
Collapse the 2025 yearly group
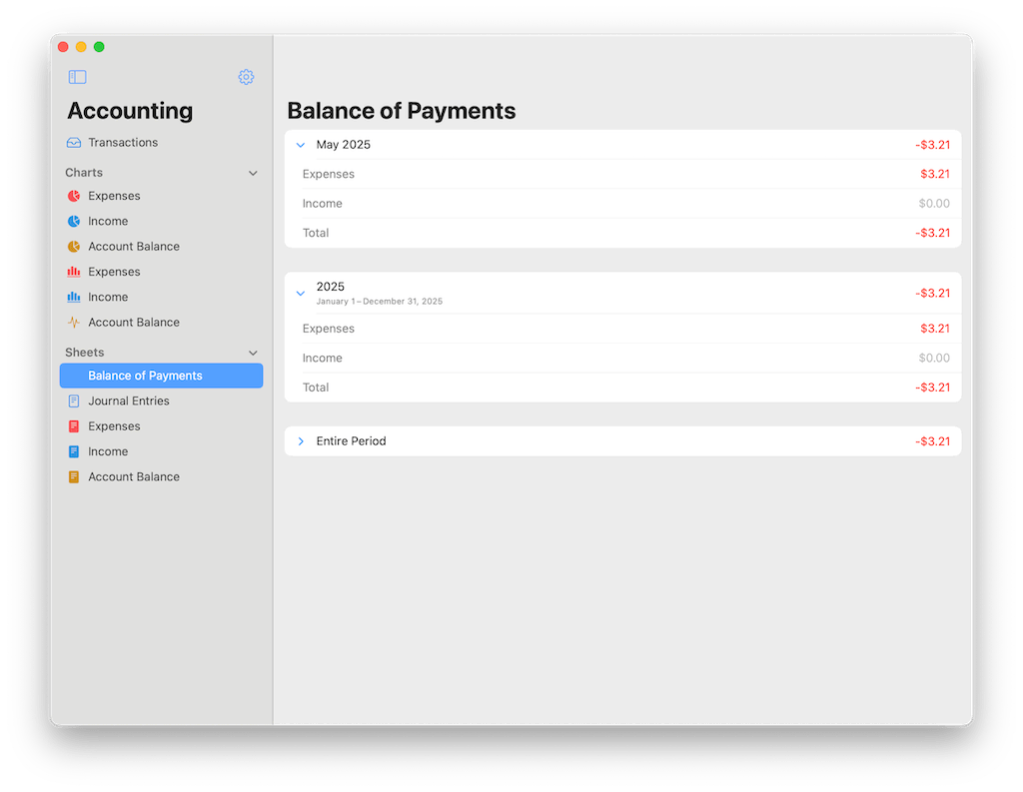[301, 294]
